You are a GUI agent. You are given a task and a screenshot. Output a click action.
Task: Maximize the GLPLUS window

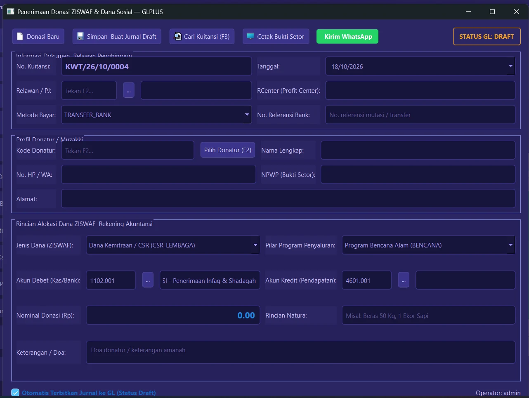[x=492, y=12]
